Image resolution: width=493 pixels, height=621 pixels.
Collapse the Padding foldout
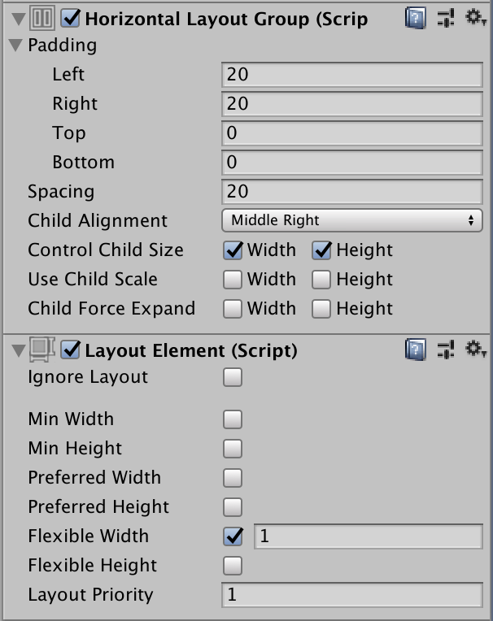tap(15, 46)
